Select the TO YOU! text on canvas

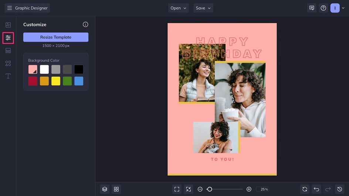coord(222,159)
